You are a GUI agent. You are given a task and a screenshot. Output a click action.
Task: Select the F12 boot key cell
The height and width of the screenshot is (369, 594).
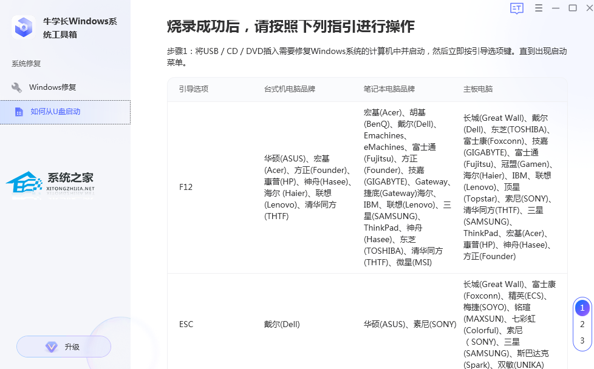click(186, 188)
